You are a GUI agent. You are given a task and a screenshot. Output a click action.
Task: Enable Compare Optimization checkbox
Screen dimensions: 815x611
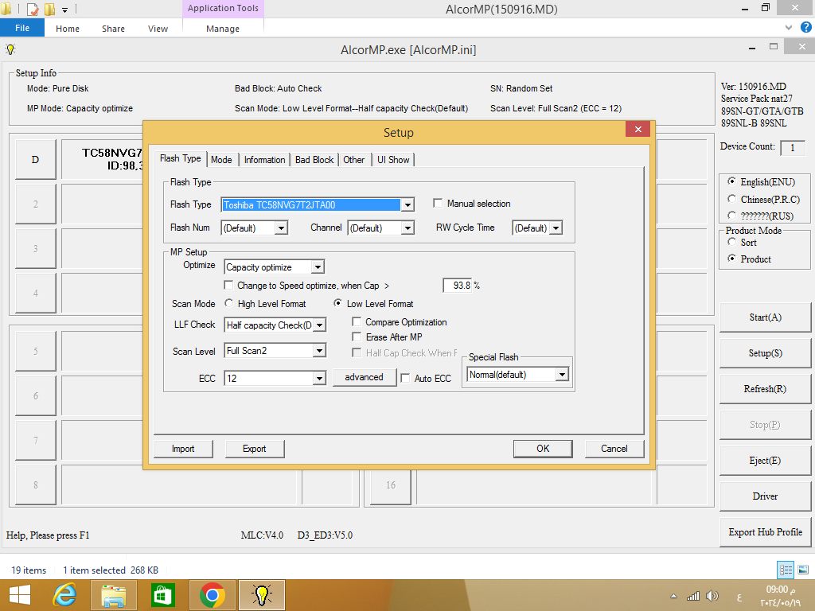tap(357, 321)
